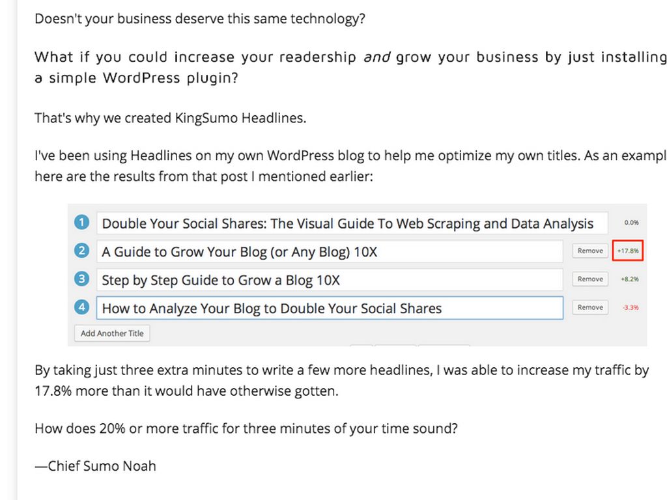This screenshot has width=667, height=500.
Task: Remove the "How to Analyze Your Blog" title
Action: 590,307
